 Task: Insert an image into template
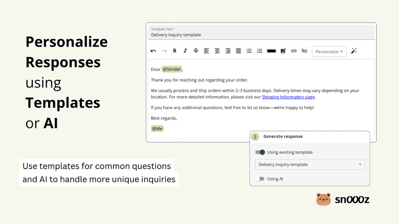[283, 51]
